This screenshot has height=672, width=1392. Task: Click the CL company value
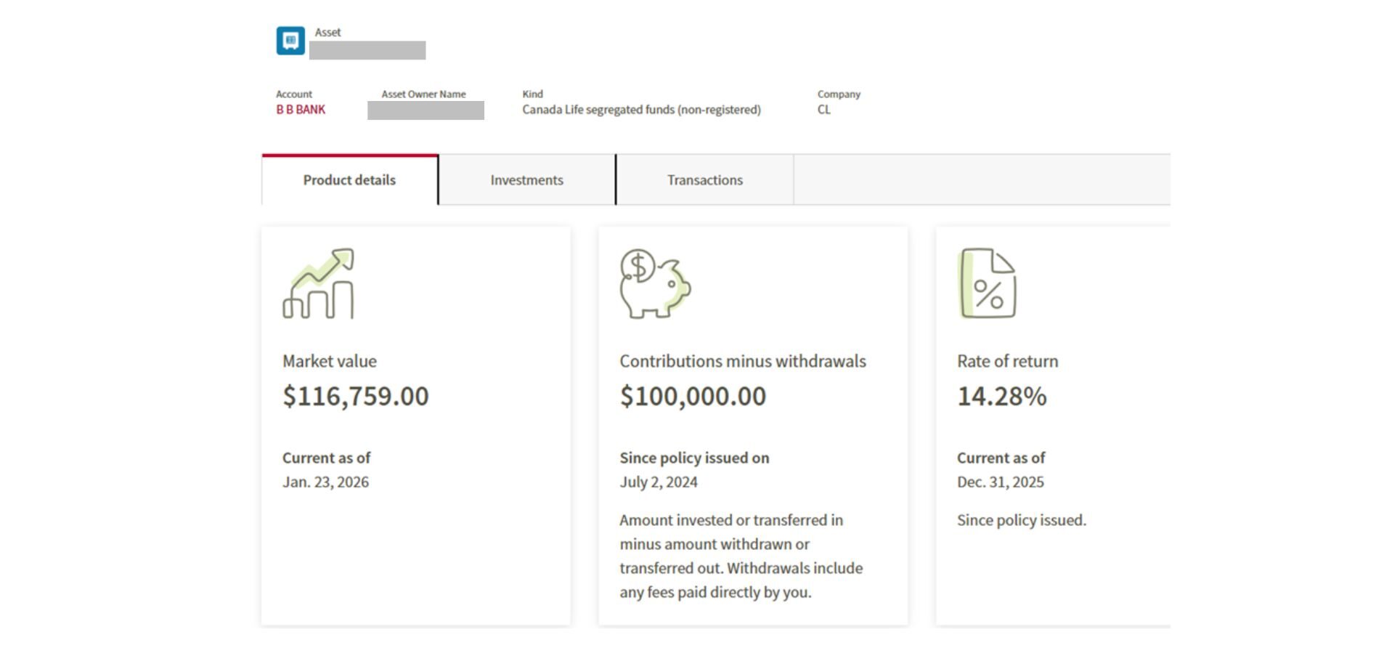click(x=823, y=110)
